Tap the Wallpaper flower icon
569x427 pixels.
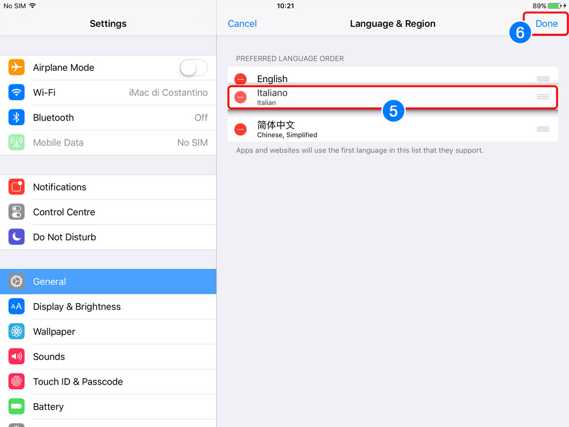coord(16,331)
